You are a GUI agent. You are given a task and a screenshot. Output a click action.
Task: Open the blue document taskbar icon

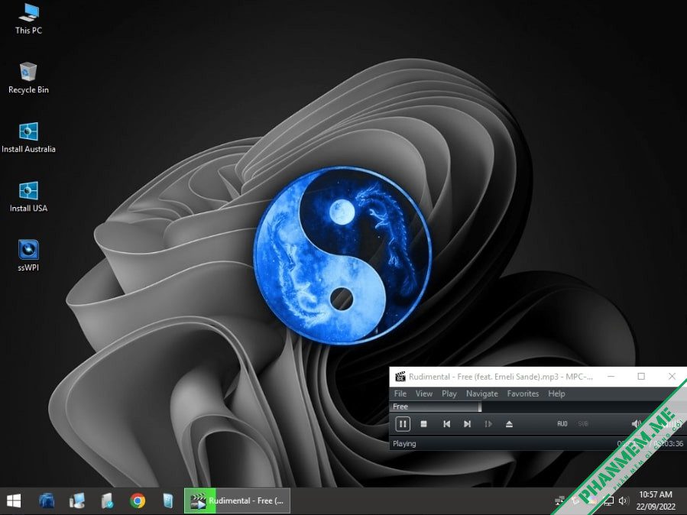(x=168, y=501)
